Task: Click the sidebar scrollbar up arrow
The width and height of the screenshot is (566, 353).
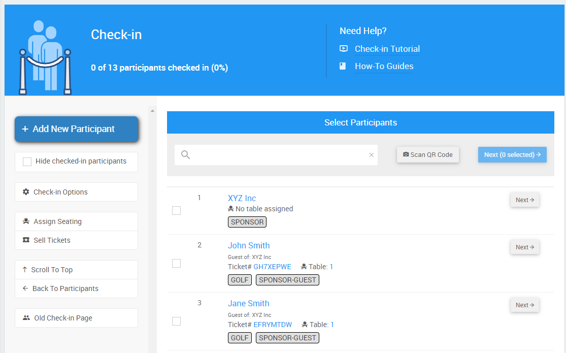Action: tap(152, 110)
